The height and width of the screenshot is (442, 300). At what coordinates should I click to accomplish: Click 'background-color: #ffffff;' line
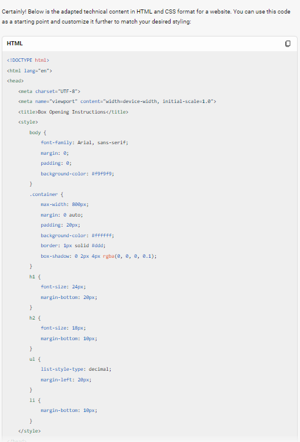point(77,235)
